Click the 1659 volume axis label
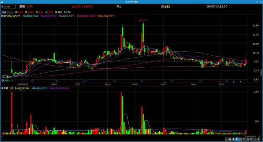Screen dimensions: 263x142 click(x=256, y=92)
